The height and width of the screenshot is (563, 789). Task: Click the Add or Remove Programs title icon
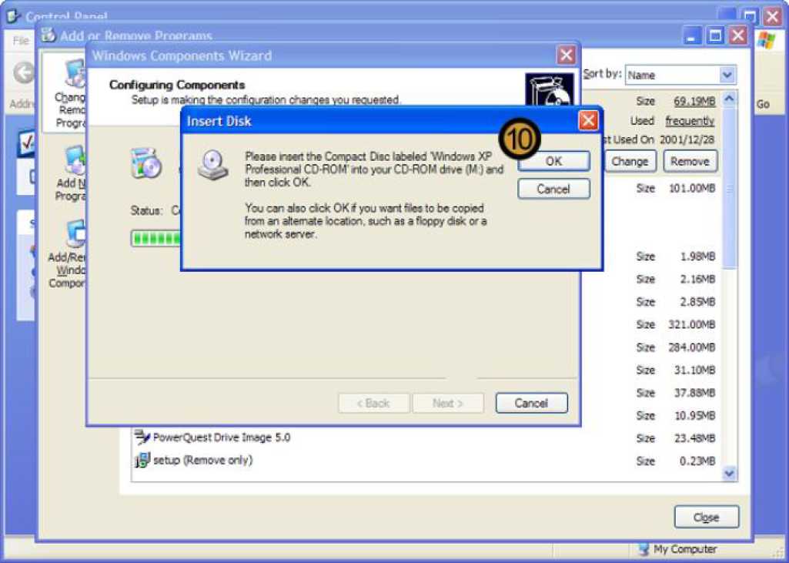[48, 35]
